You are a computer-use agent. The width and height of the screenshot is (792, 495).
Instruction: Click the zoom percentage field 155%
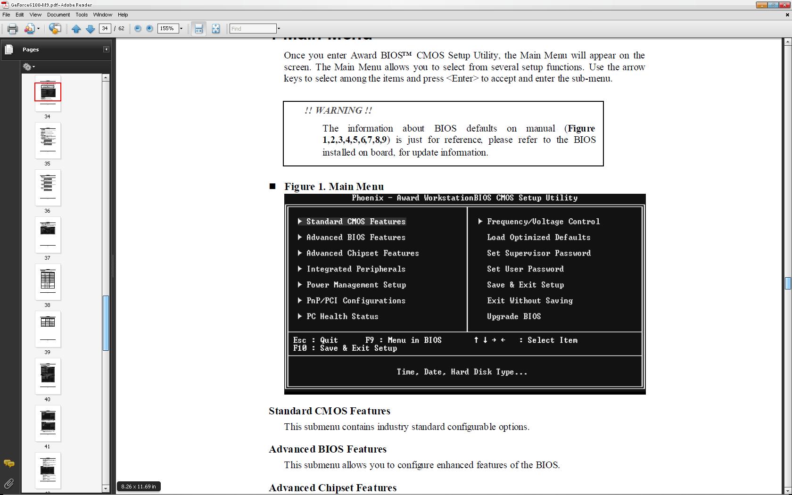(167, 28)
